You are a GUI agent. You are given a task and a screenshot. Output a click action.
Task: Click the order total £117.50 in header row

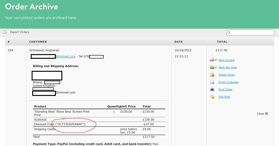pyautogui.click(x=221, y=50)
